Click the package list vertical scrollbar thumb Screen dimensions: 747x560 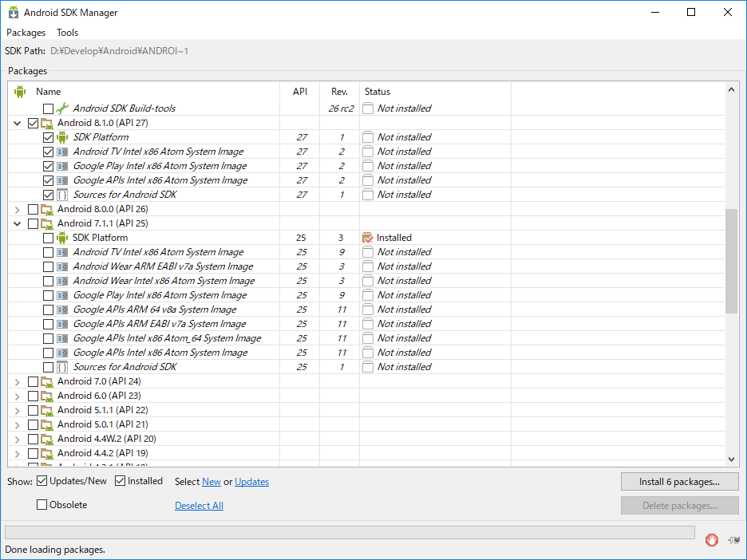pyautogui.click(x=731, y=261)
